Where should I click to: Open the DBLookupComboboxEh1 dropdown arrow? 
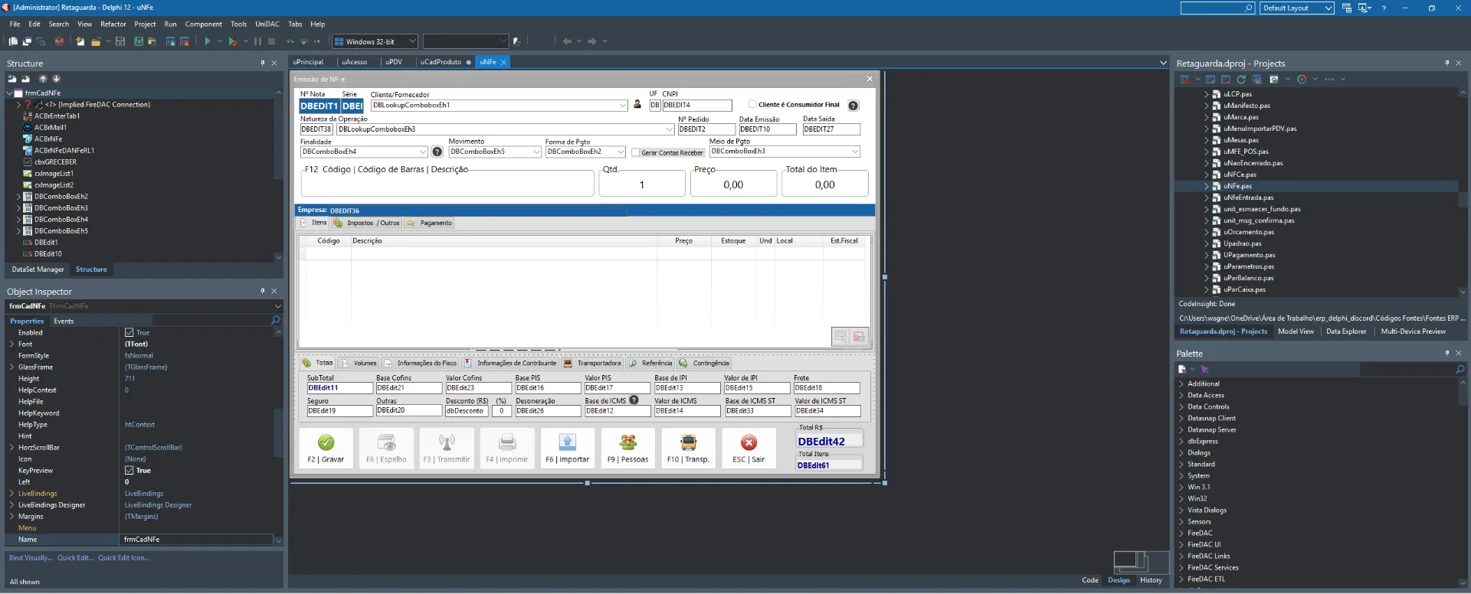click(623, 106)
